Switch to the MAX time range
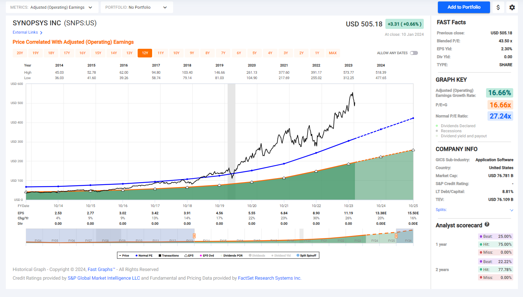Image resolution: width=523 pixels, height=297 pixels. pyautogui.click(x=333, y=53)
